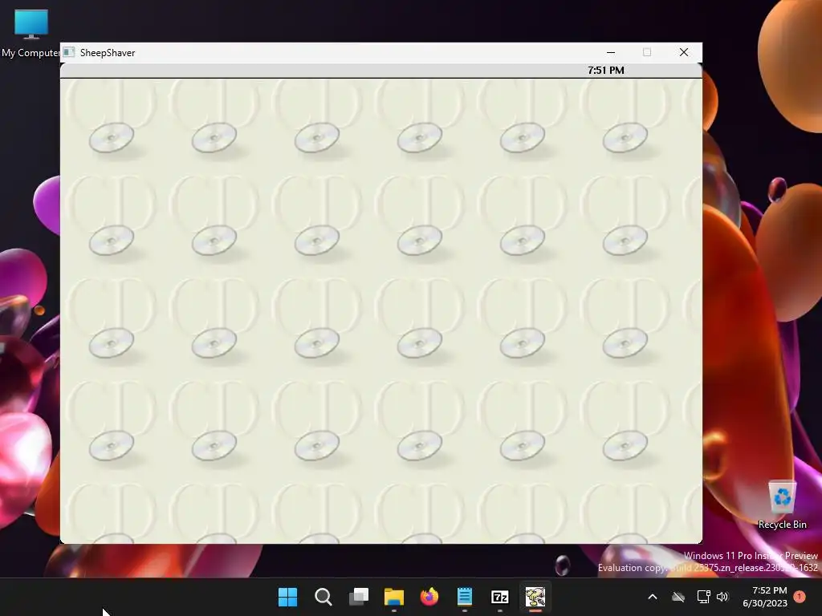This screenshot has width=822, height=616.
Task: Launch Firefox from the taskbar
Action: 429,597
